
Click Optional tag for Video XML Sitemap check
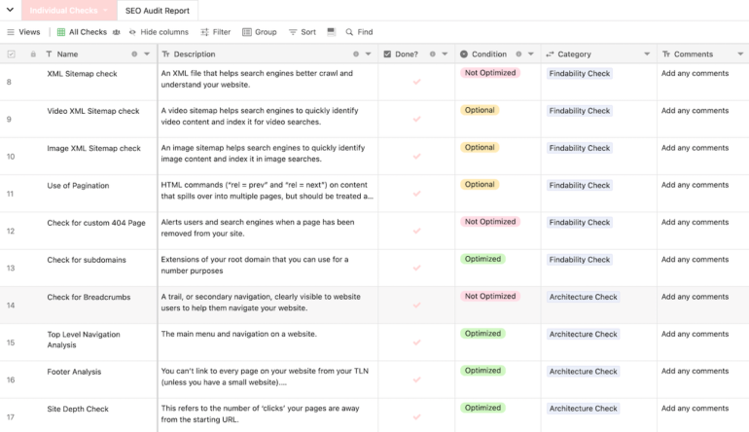[480, 110]
